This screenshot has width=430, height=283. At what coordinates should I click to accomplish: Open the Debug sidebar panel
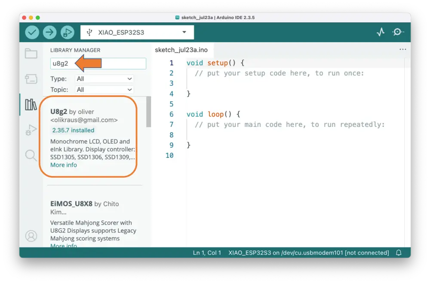click(31, 130)
